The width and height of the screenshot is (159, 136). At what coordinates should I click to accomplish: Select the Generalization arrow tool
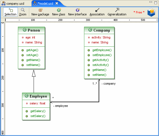(117, 12)
